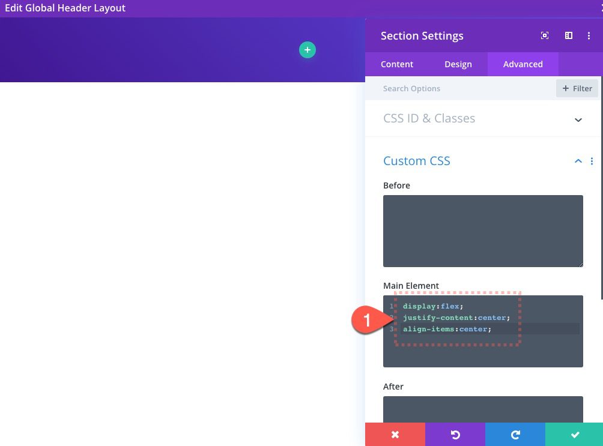This screenshot has height=446, width=603.
Task: Expand the CSS ID & Classes section
Action: (x=578, y=119)
